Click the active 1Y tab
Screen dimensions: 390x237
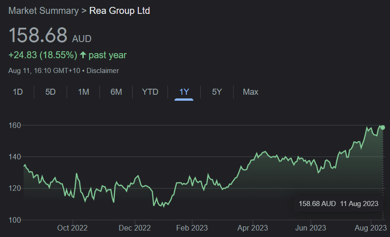tap(184, 92)
